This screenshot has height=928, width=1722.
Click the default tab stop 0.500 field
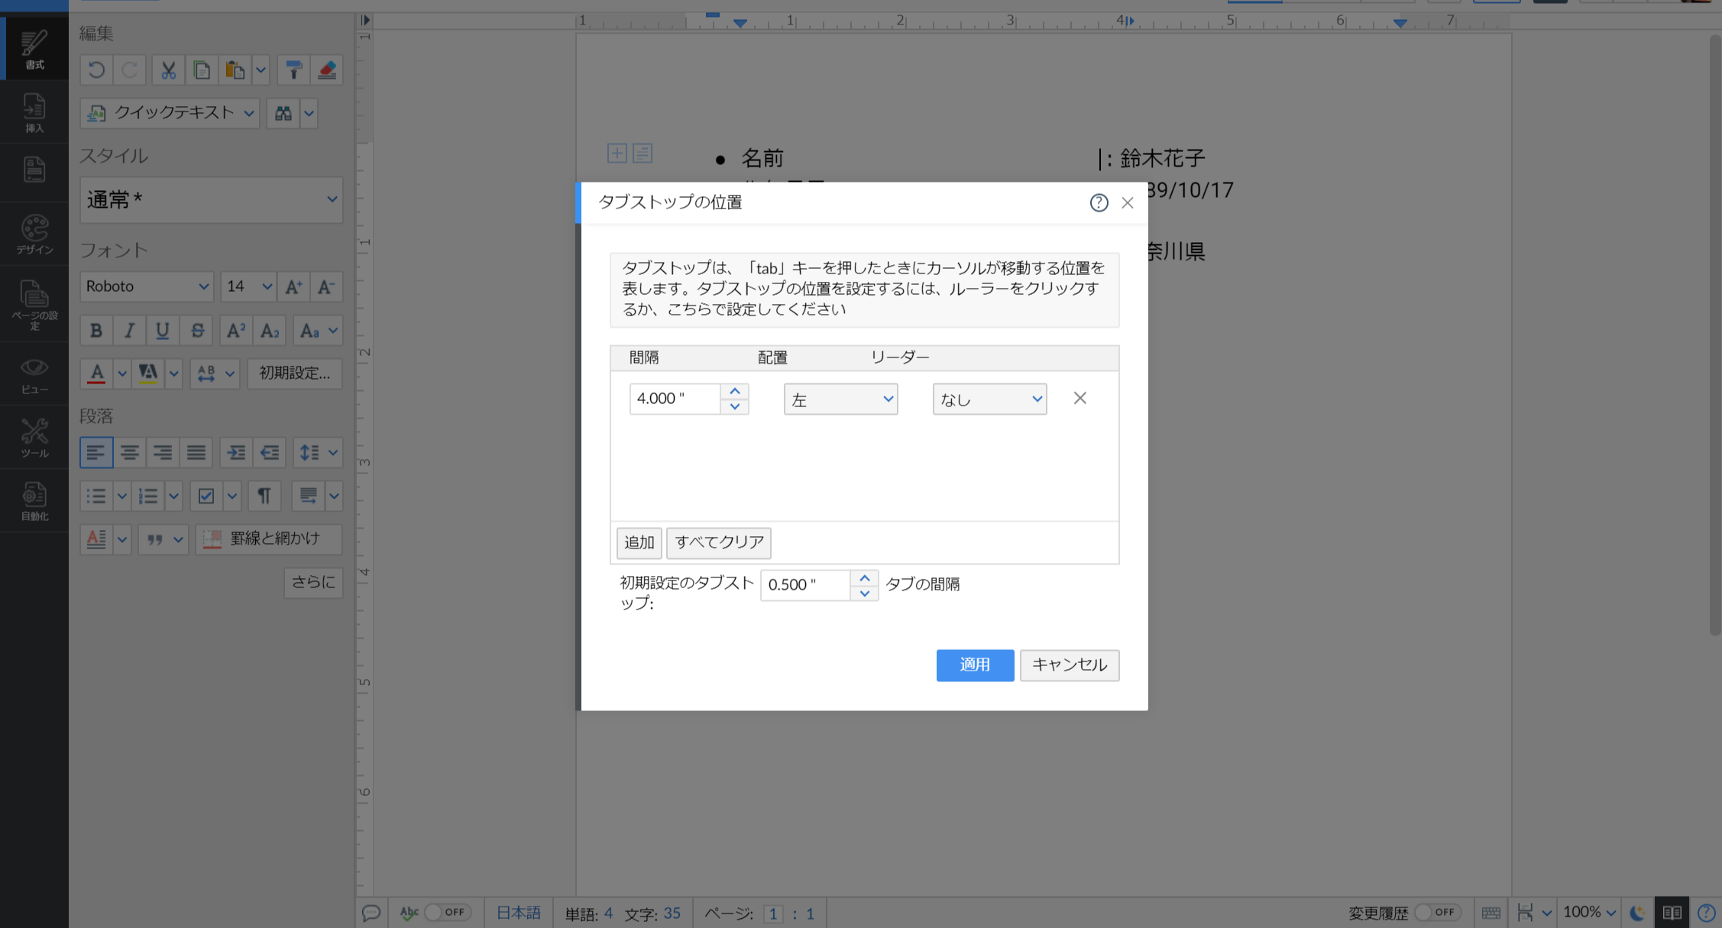point(804,584)
